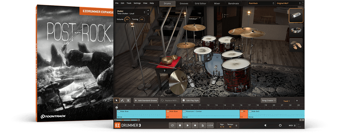Select the scissors cut tool

(128, 100)
